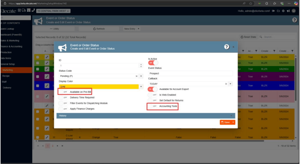This screenshot has height=164, width=300.
Task: Click the Refresh button in the toolbar
Action: pyautogui.click(x=99, y=29)
